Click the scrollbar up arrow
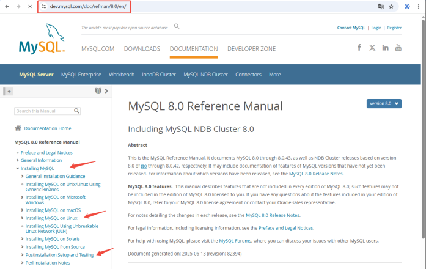This screenshot has height=269, width=426. (424, 17)
